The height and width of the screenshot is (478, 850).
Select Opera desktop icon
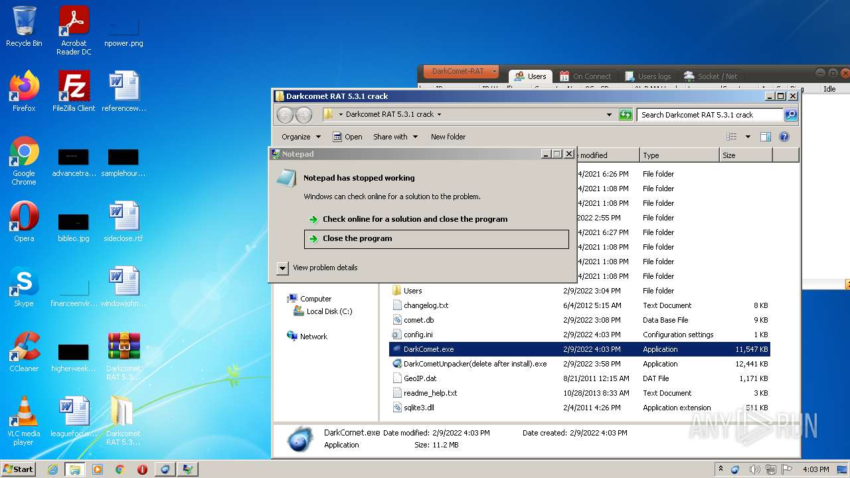coord(24,222)
